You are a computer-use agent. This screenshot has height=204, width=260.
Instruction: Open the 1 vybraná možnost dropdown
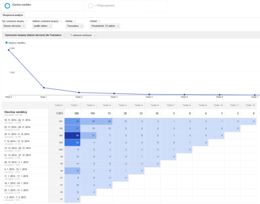(83, 35)
